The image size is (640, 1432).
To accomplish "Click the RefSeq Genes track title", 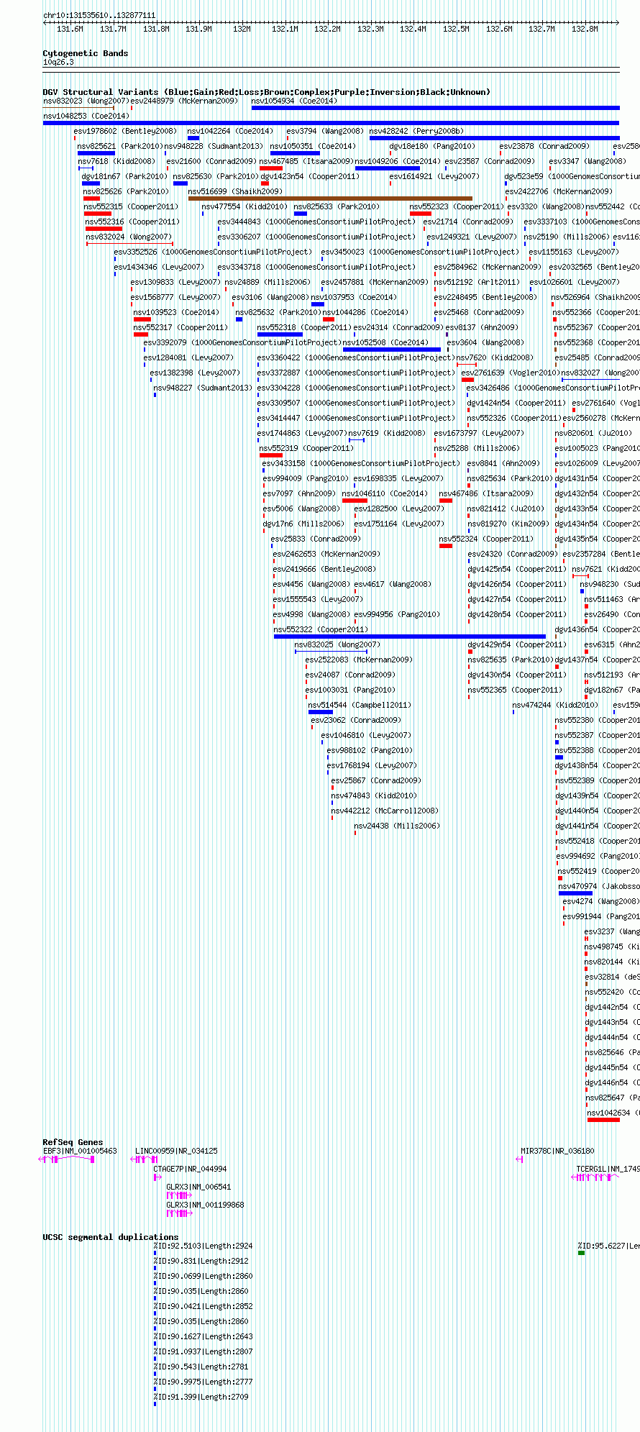I will pos(73,1142).
